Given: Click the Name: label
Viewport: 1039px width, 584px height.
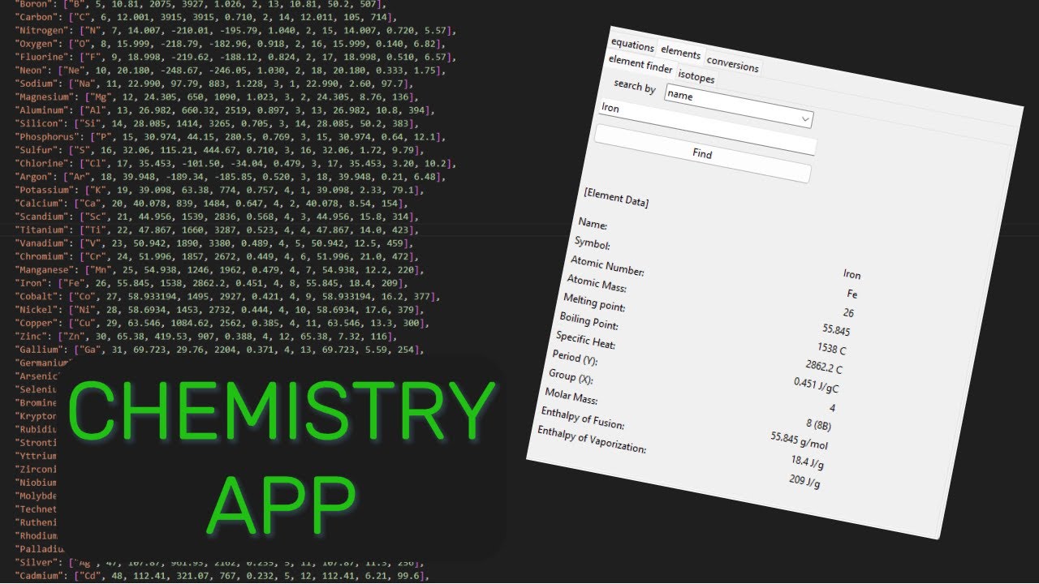Looking at the screenshot, I should tap(593, 224).
